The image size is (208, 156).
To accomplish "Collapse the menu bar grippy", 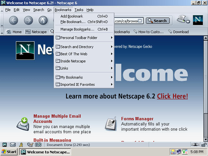I will point(2,10).
